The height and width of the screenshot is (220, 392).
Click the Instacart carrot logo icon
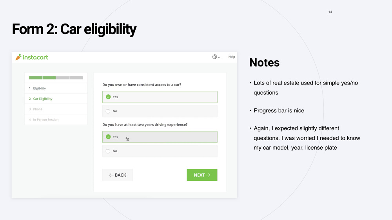point(18,57)
